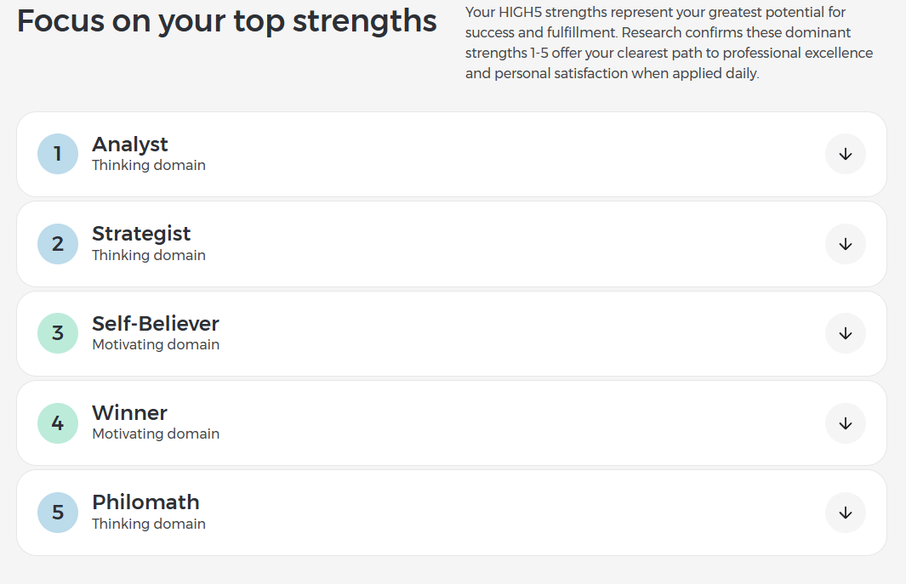906x584 pixels.
Task: Click the number 5 badge beside Philomath
Action: (x=57, y=513)
